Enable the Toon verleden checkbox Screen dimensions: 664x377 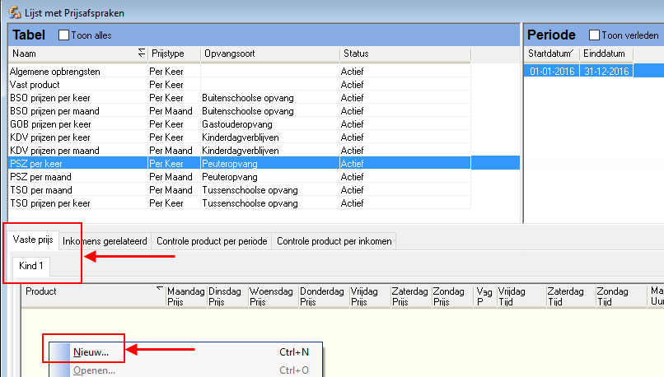click(x=594, y=35)
